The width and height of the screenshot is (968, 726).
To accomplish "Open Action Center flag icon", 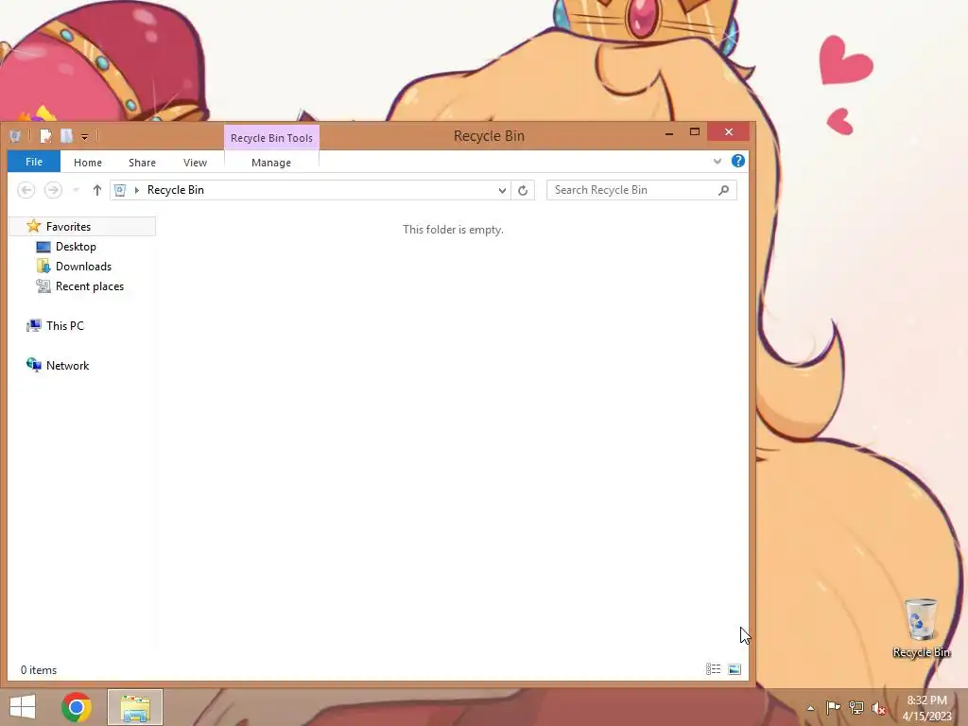I will click(x=833, y=707).
